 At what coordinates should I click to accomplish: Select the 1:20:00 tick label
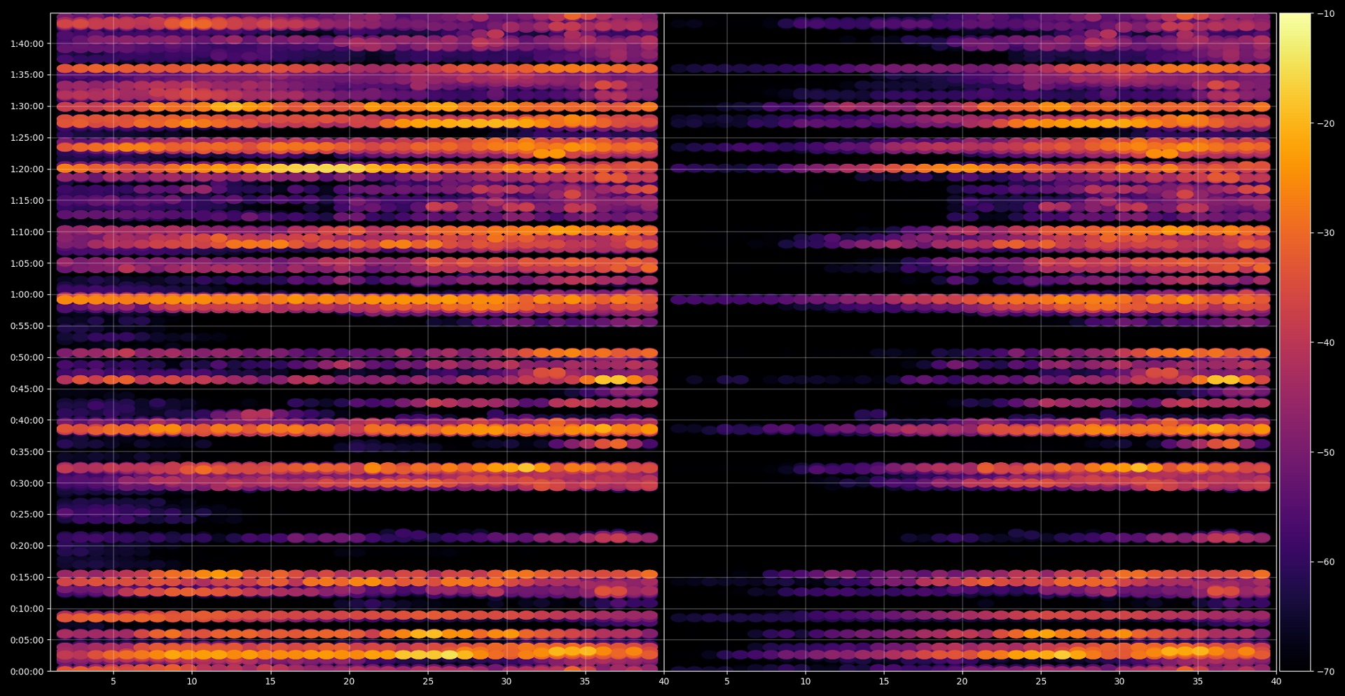(27, 169)
